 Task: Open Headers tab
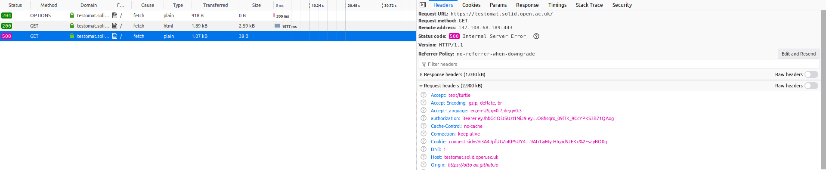pyautogui.click(x=443, y=5)
